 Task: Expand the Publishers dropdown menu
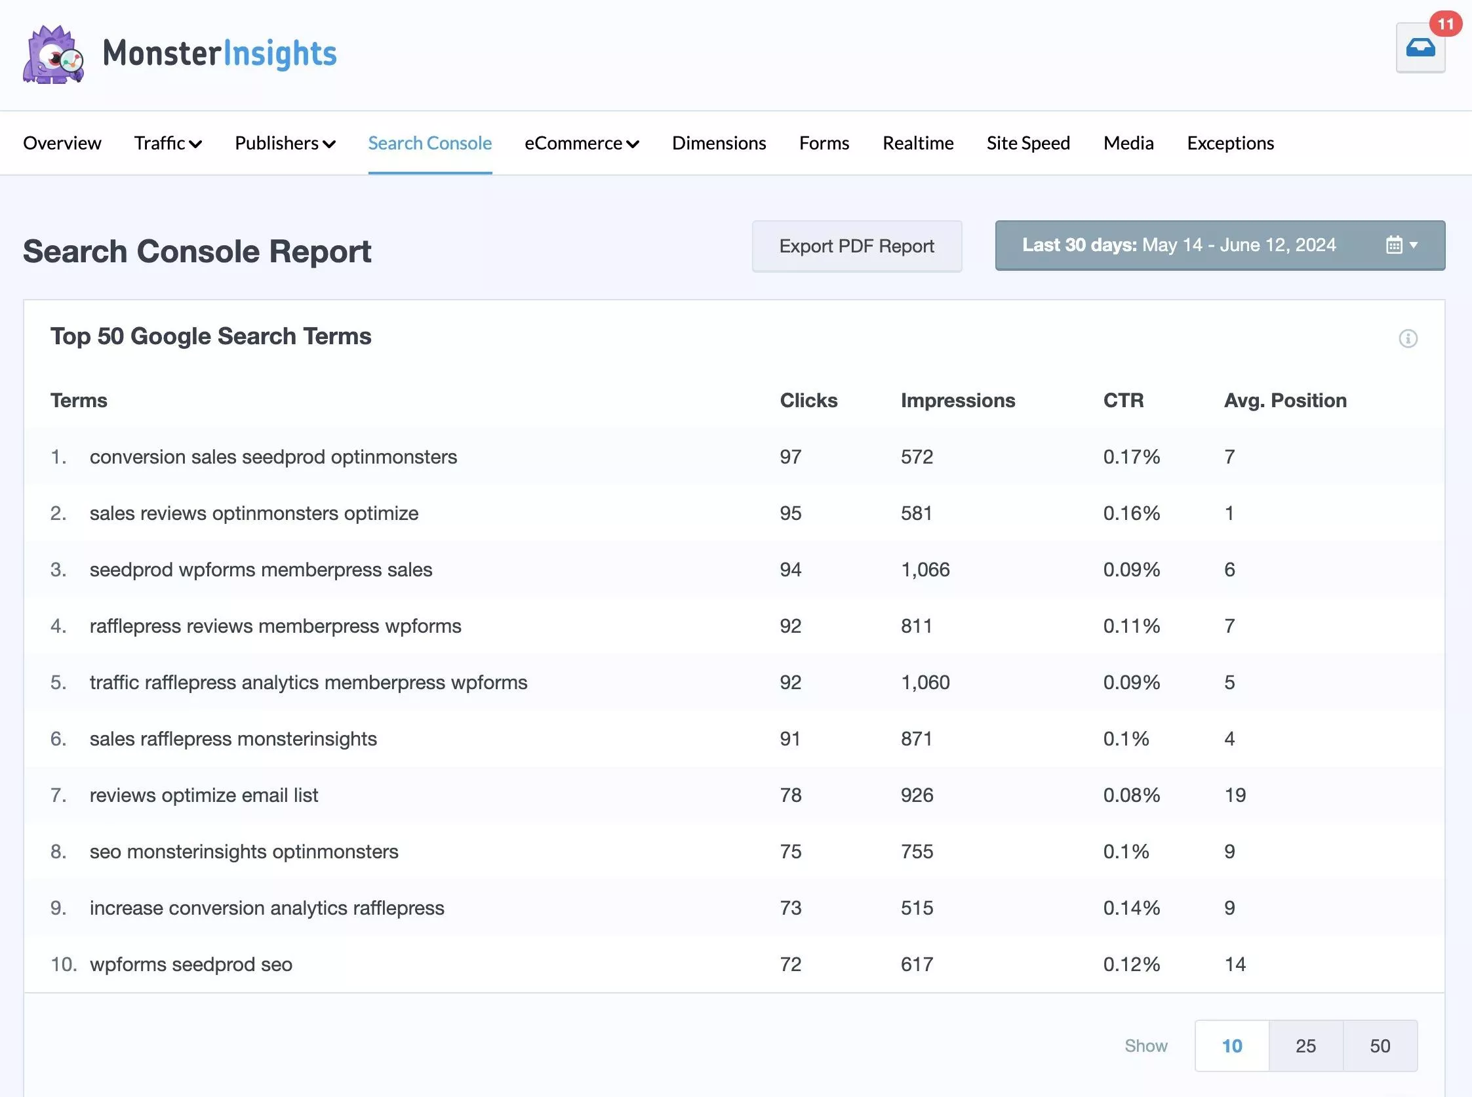tap(285, 144)
